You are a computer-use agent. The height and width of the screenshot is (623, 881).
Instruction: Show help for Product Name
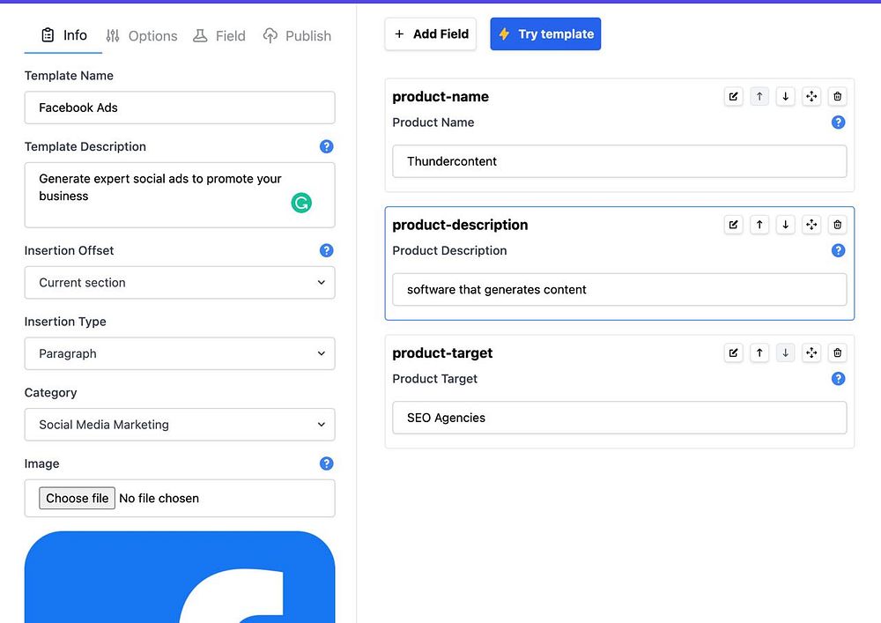pyautogui.click(x=838, y=122)
